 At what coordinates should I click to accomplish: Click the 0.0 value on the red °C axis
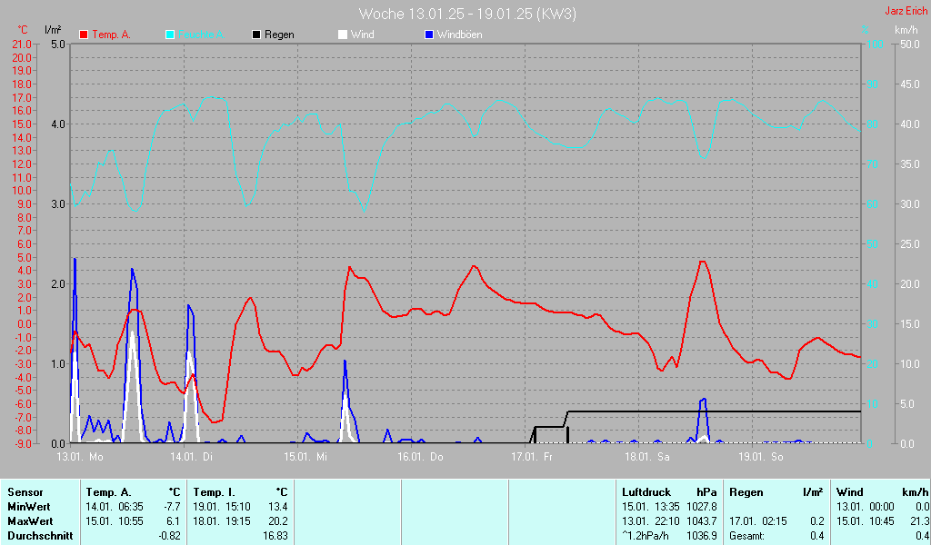pyautogui.click(x=24, y=323)
